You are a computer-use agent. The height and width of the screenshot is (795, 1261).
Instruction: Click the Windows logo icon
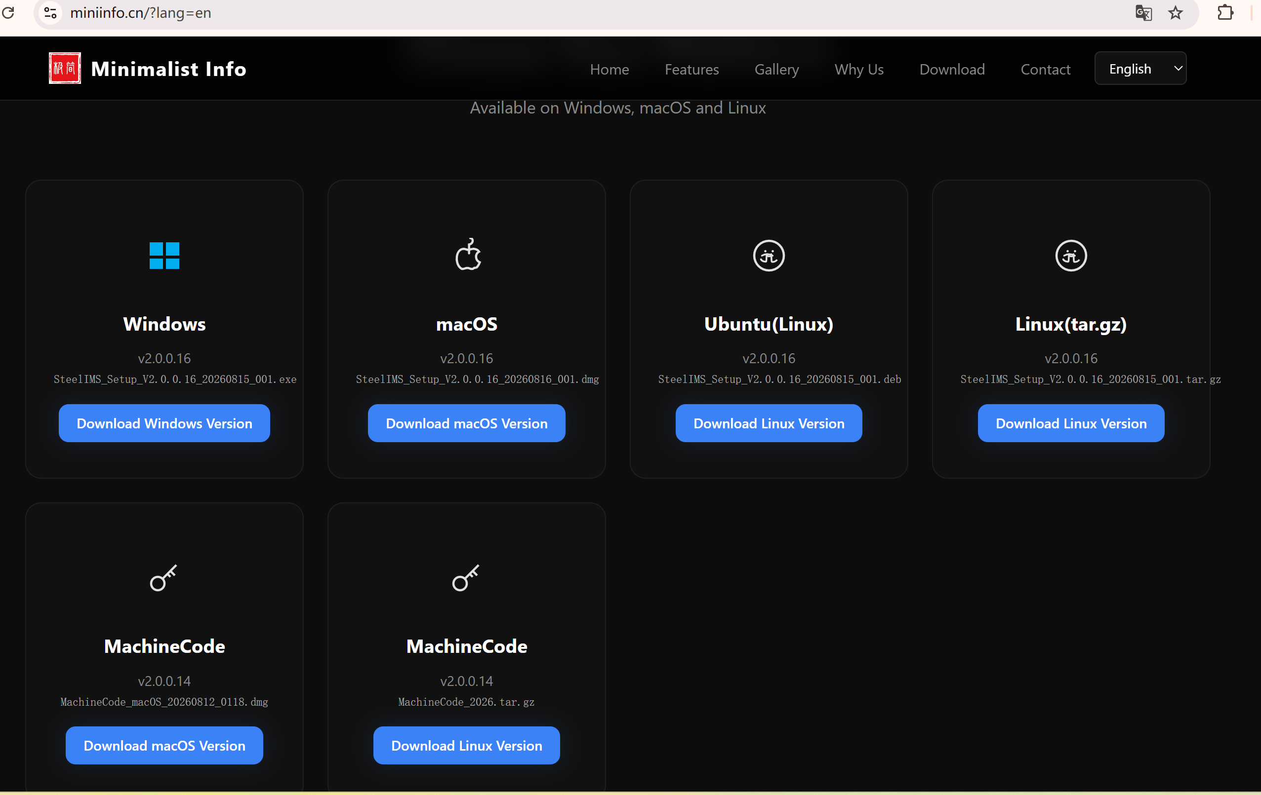164,255
